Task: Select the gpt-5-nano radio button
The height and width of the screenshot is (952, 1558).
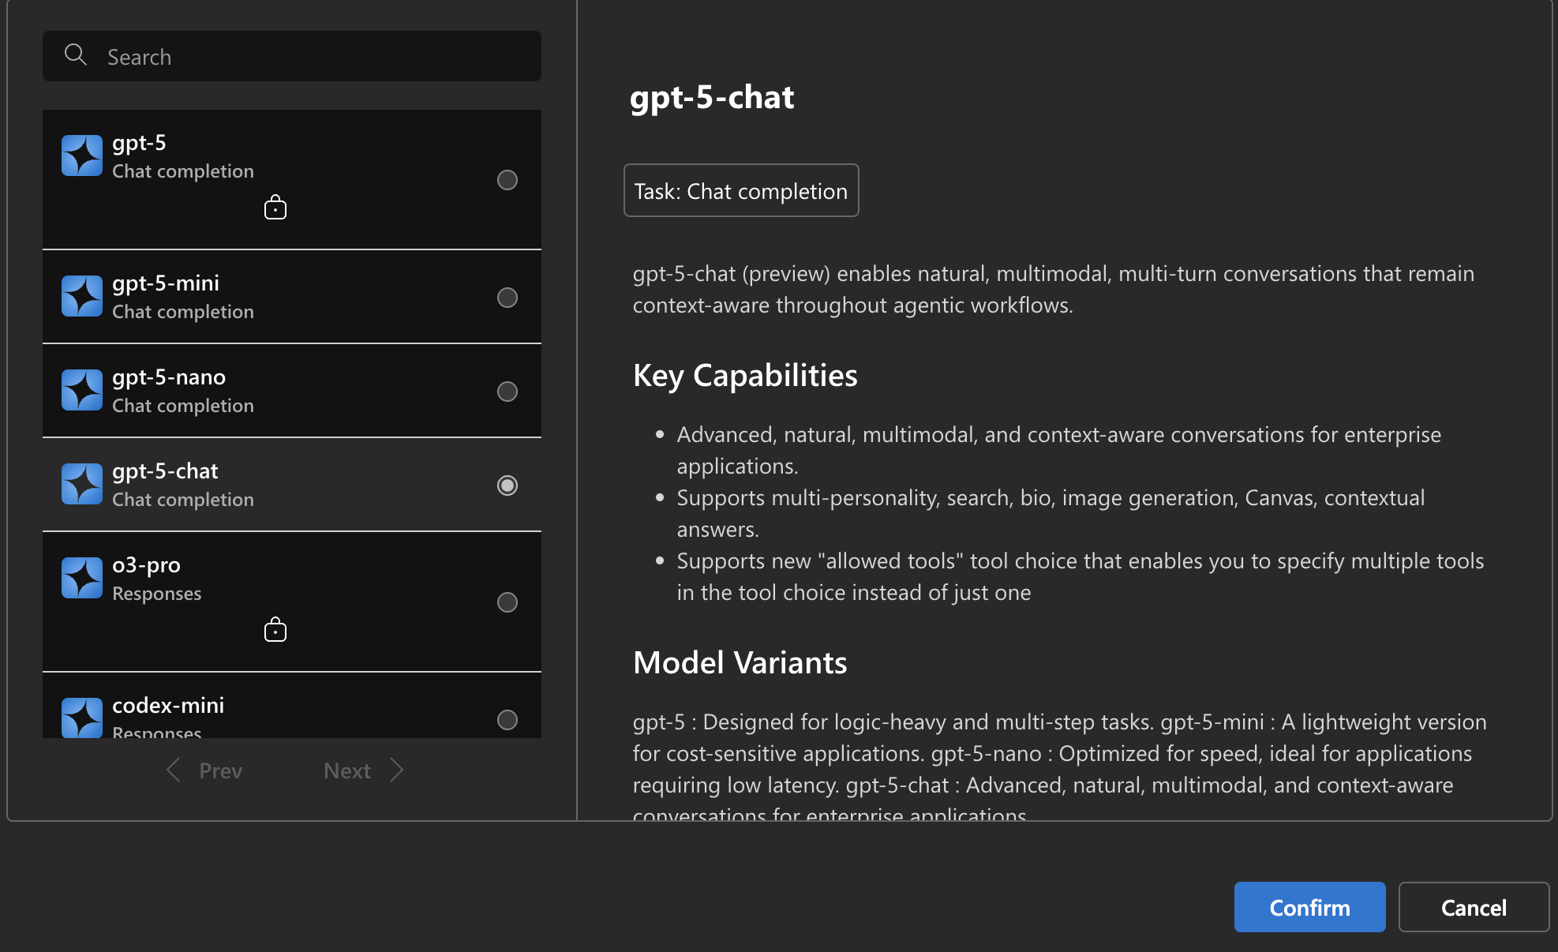Action: pos(507,391)
